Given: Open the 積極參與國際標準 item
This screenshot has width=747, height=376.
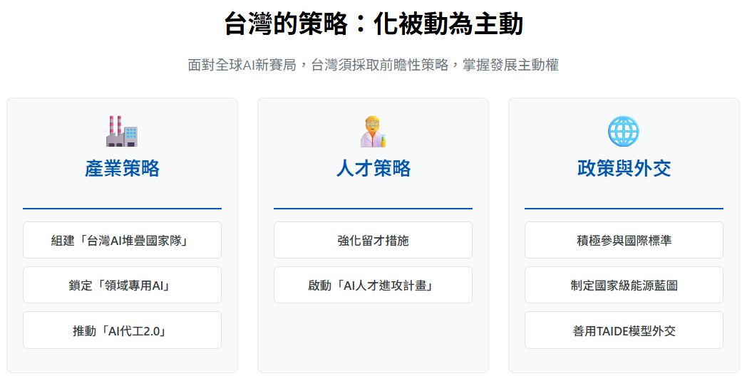Looking at the screenshot, I should [624, 240].
